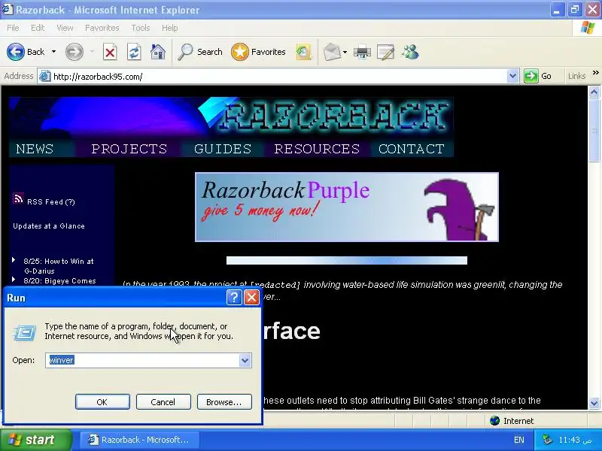Click the Run dialog program icon

point(25,332)
